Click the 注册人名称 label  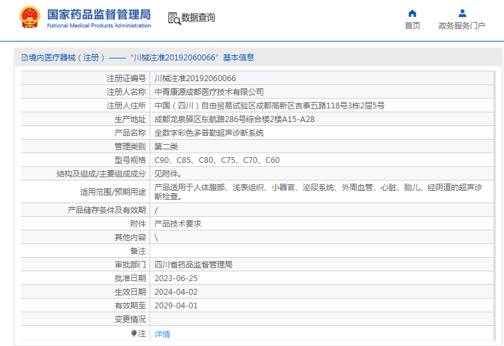(126, 92)
